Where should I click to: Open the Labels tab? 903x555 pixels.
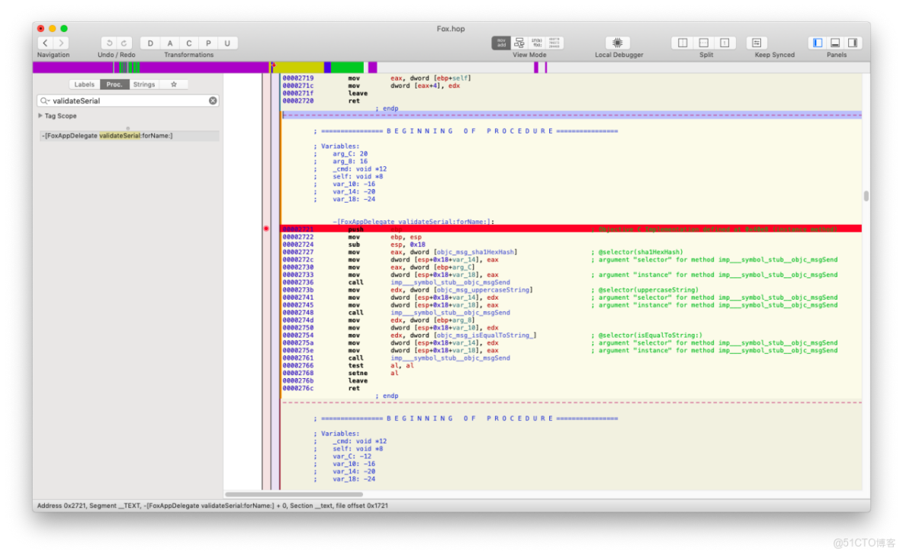(84, 84)
